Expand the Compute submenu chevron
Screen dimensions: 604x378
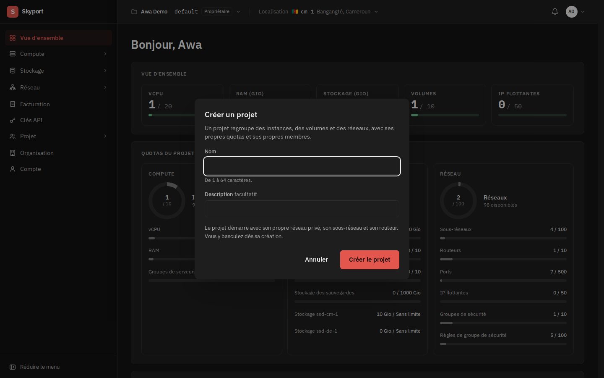(x=105, y=54)
